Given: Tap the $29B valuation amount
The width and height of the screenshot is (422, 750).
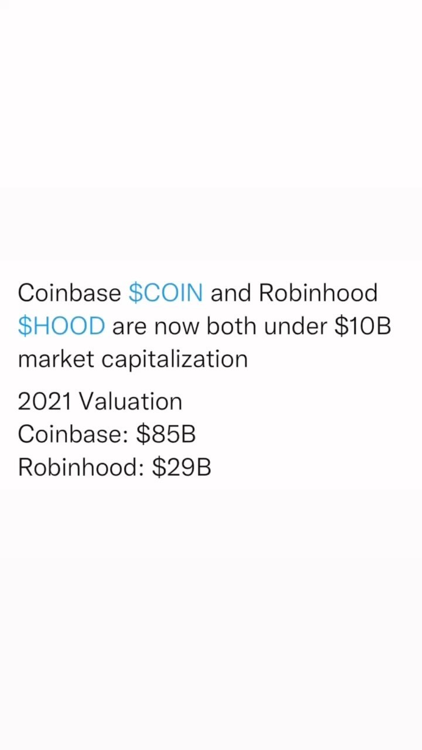Looking at the screenshot, I should 182,468.
